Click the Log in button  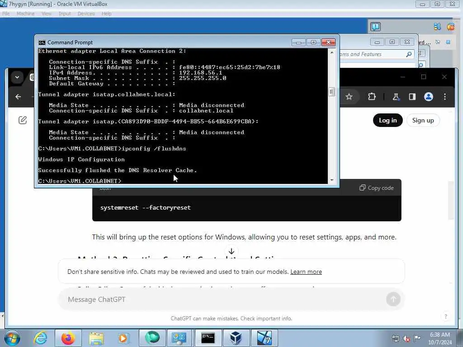(387, 120)
